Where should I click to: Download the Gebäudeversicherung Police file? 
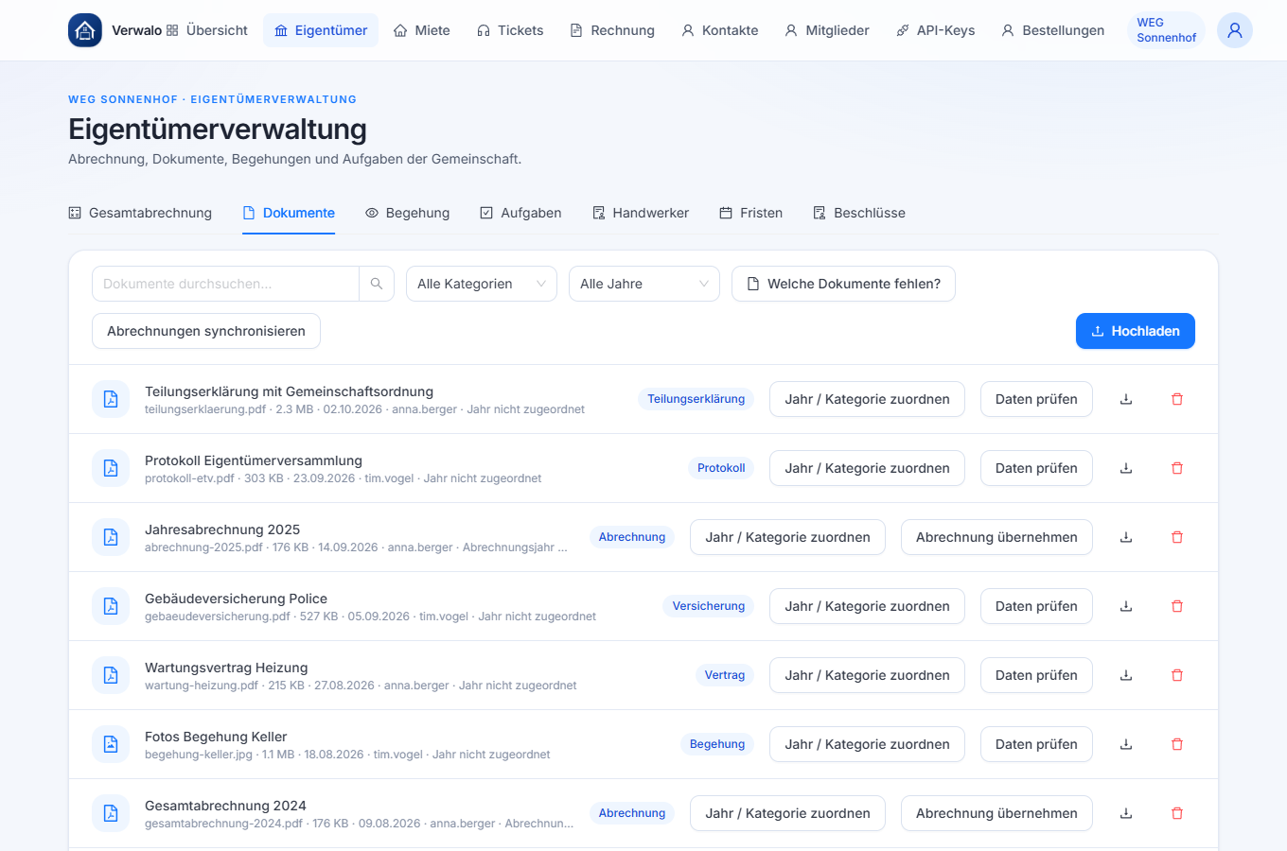coord(1126,606)
